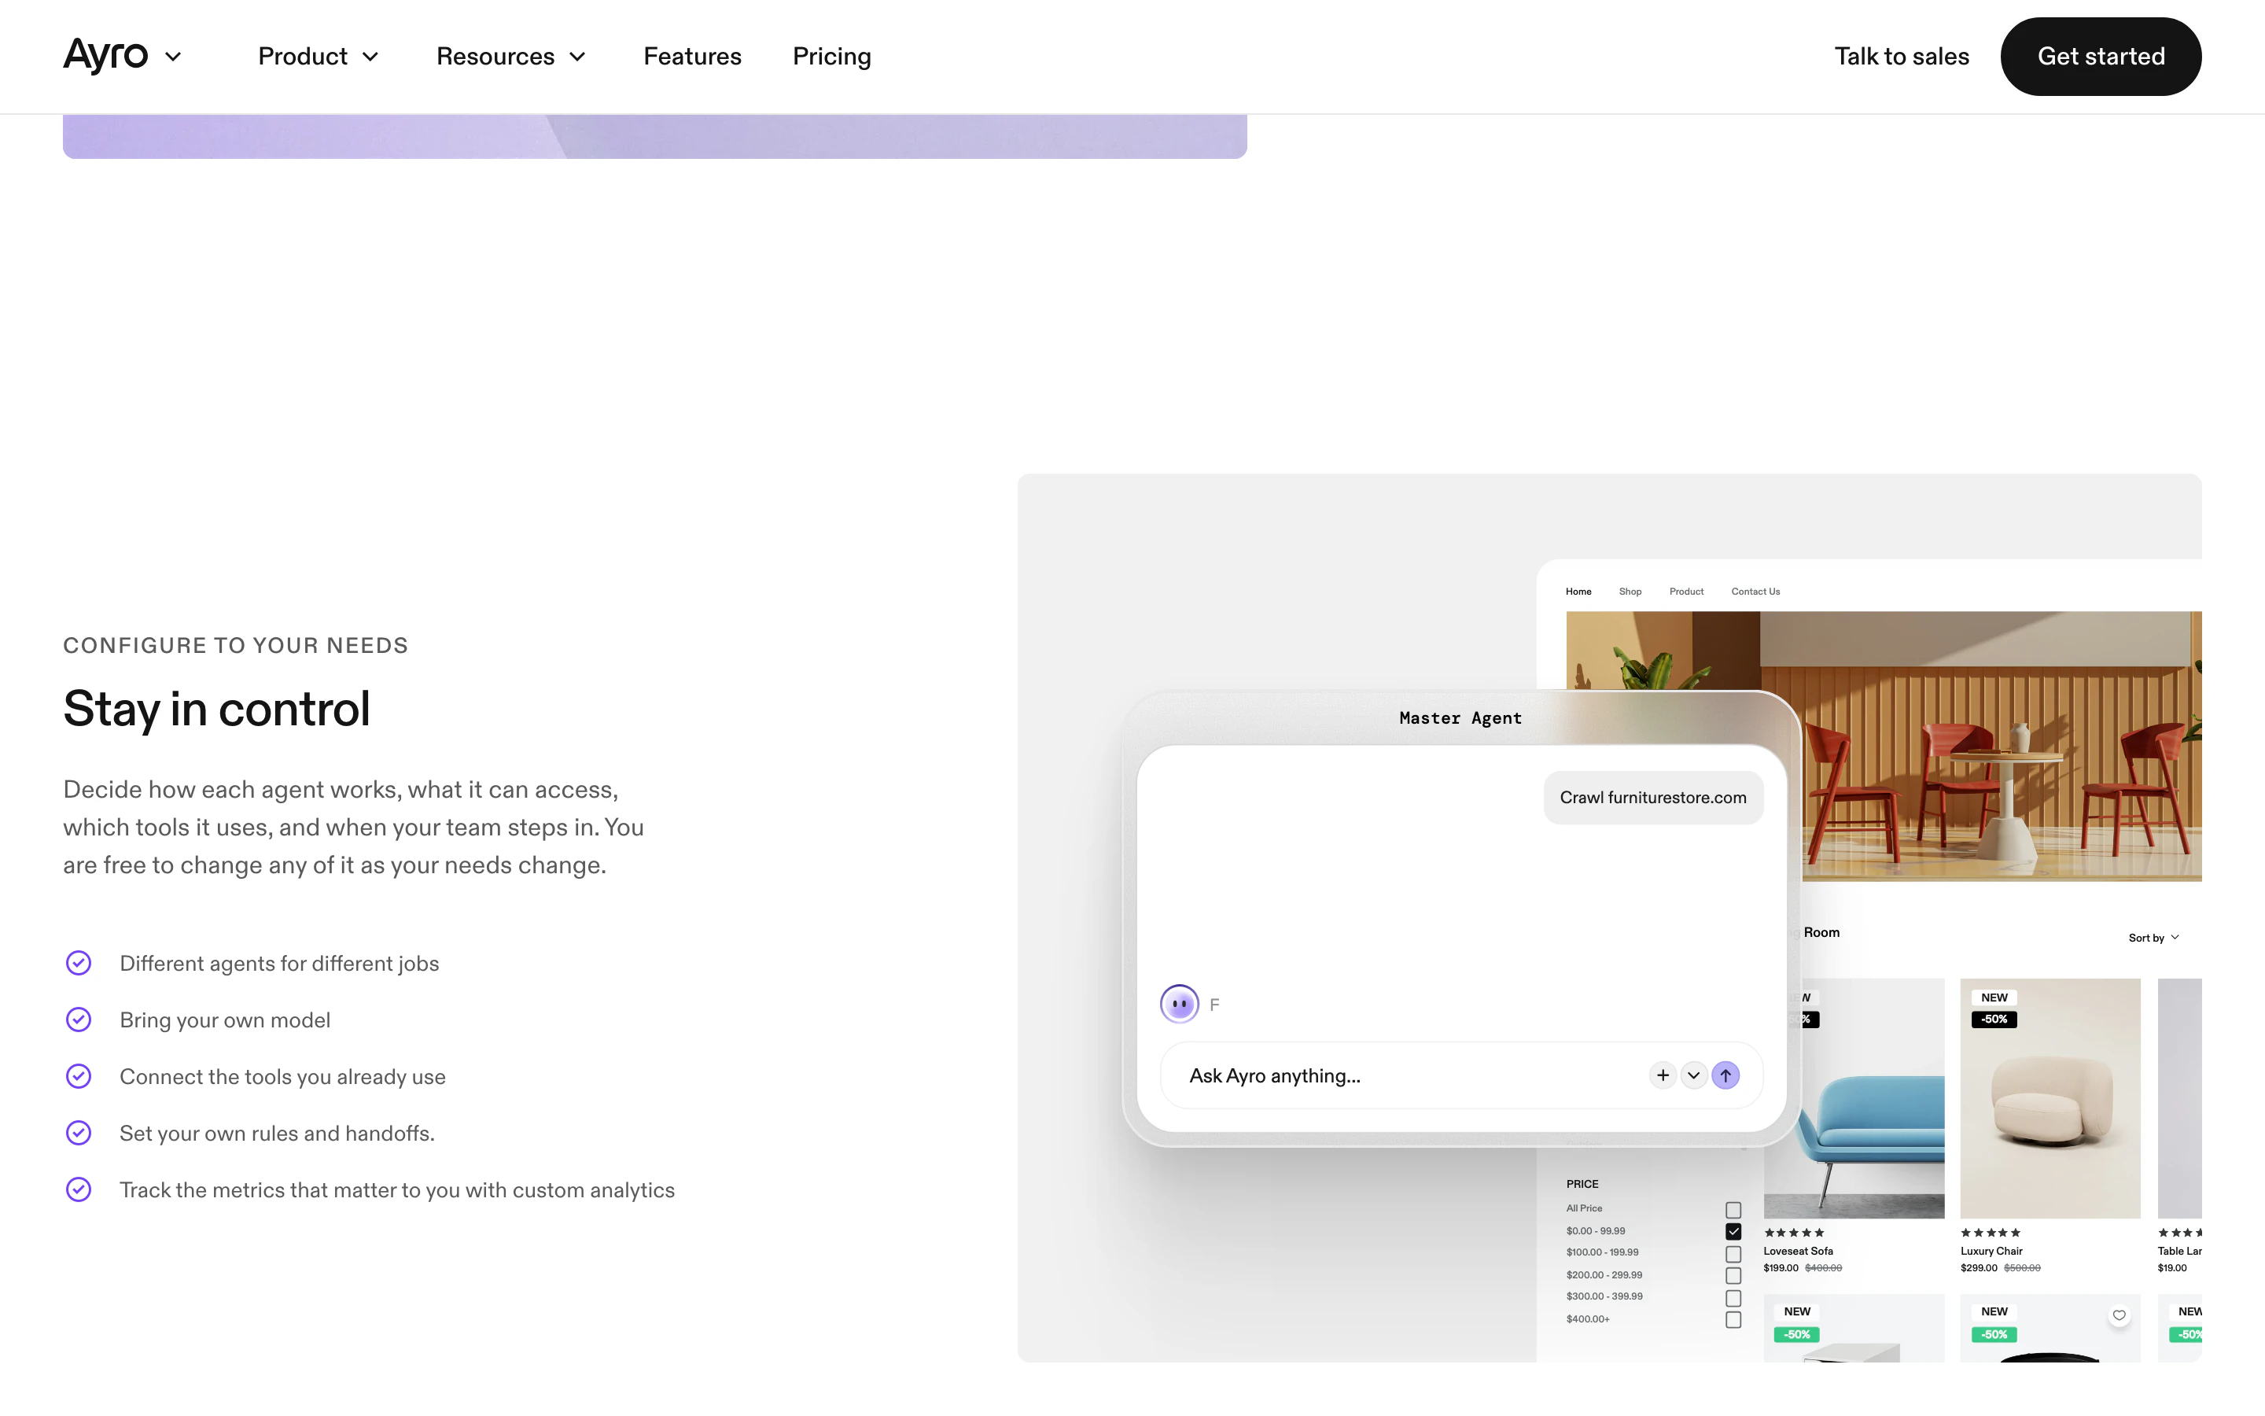Open the Product dropdown menu
The image size is (2265, 1416).
319,56
